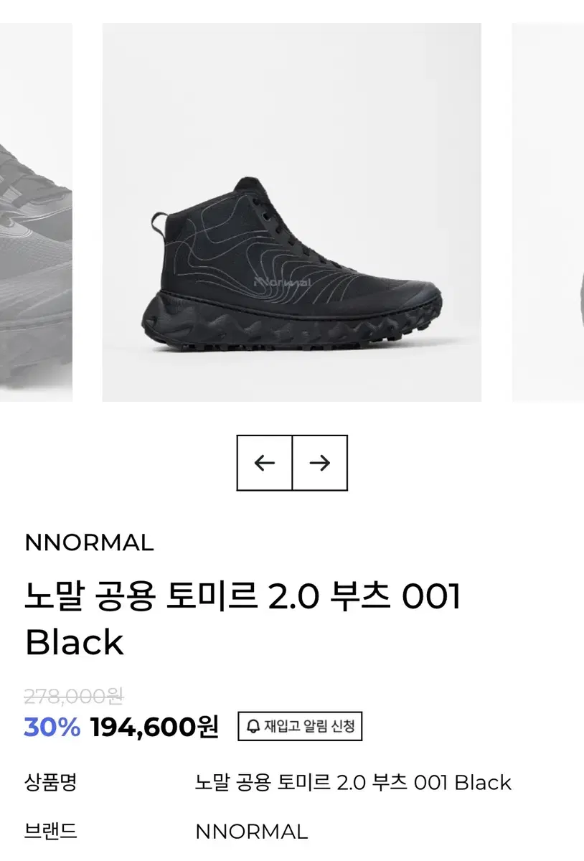Click the 브랜드 row label
The width and height of the screenshot is (584, 861).
[x=50, y=832]
